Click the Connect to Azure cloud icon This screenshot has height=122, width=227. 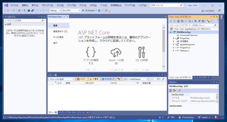116,53
